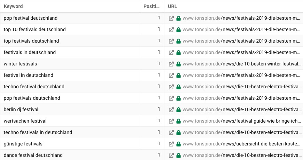Open external link icon for berlin dj festival
The height and width of the screenshot is (160, 303).
click(x=171, y=110)
